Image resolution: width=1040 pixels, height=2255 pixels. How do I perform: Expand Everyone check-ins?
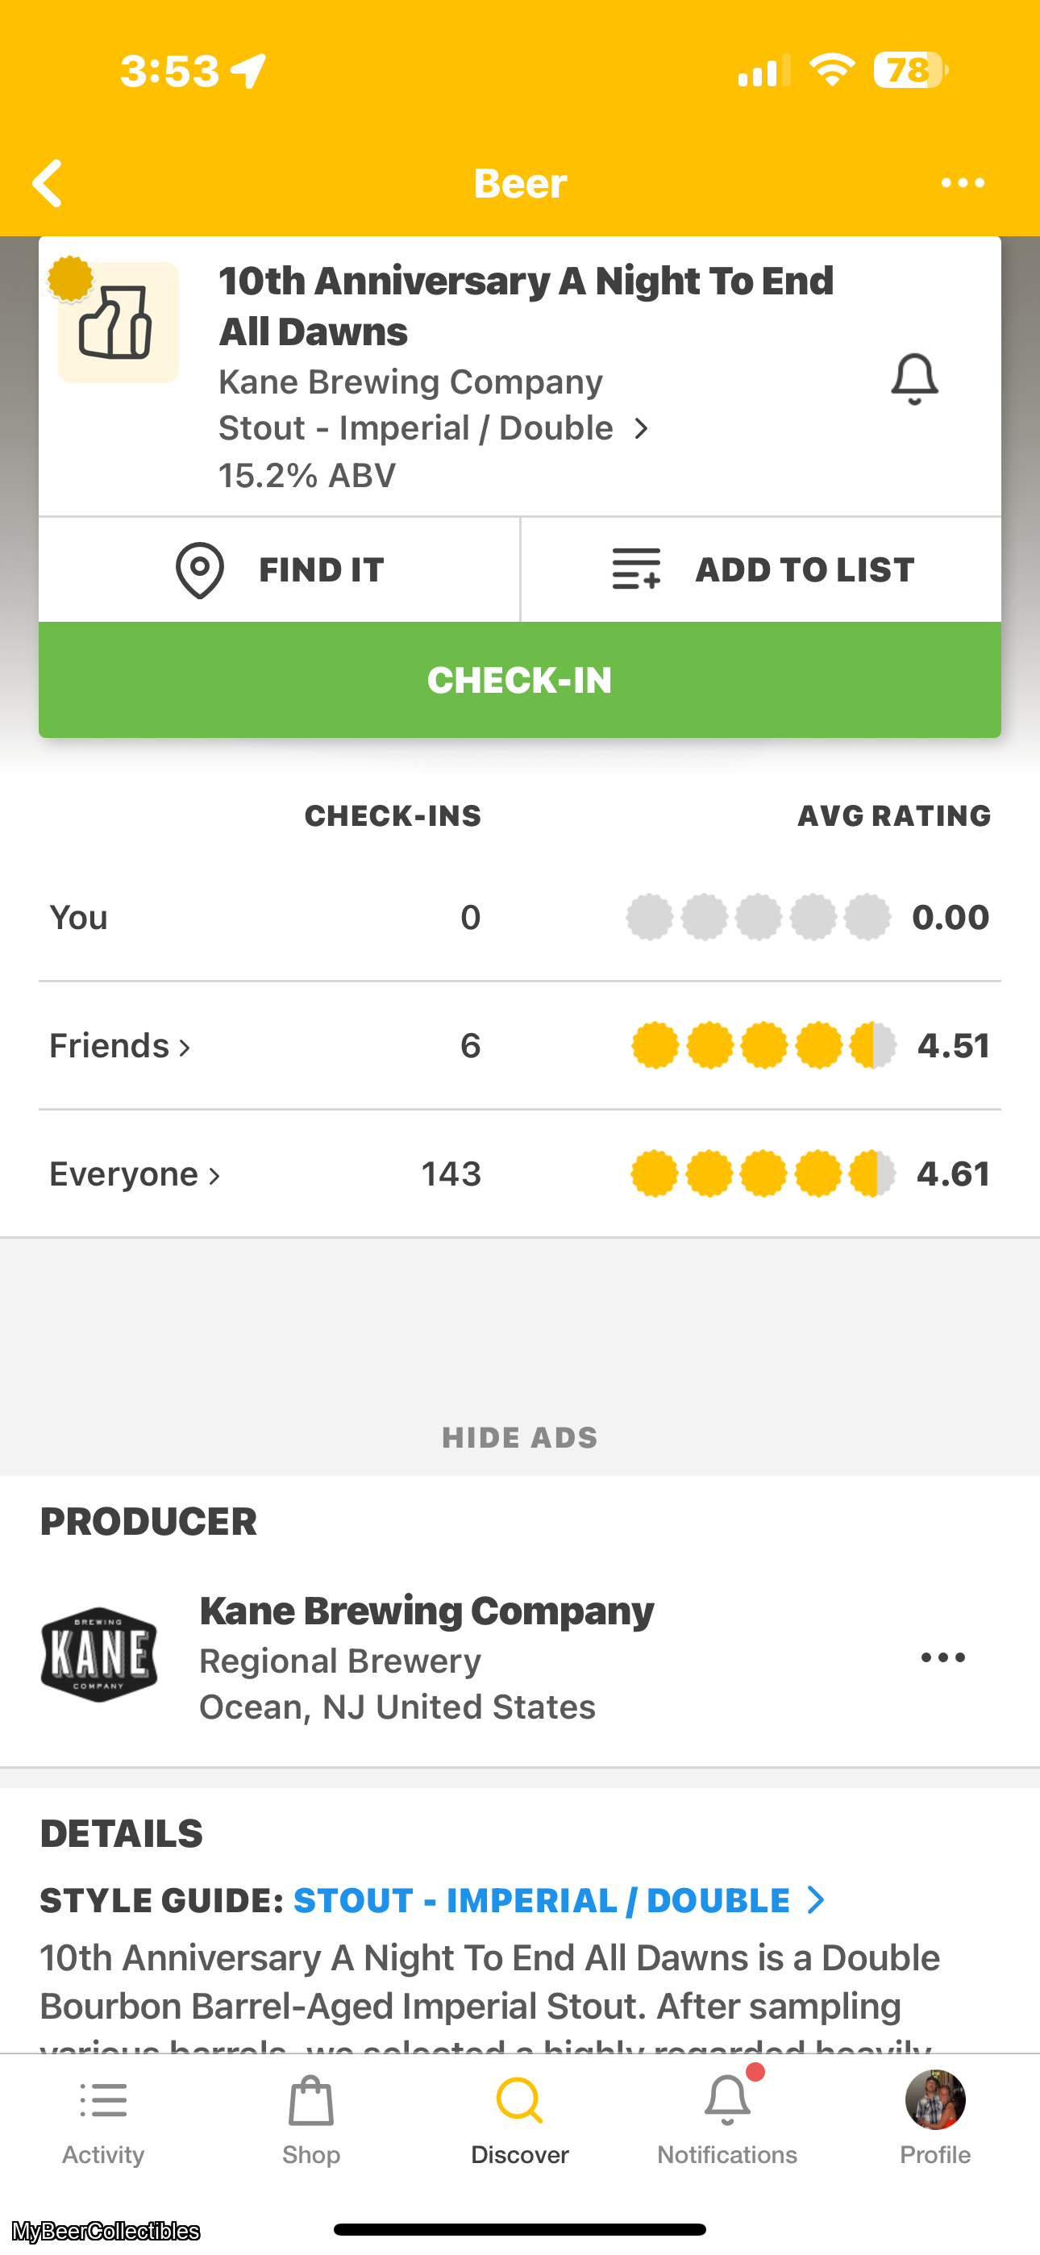pos(135,1174)
